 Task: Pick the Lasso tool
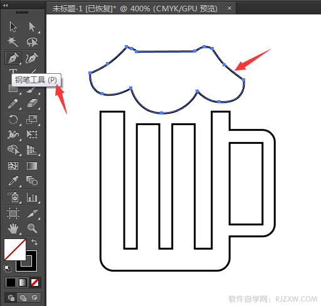[x=32, y=42]
